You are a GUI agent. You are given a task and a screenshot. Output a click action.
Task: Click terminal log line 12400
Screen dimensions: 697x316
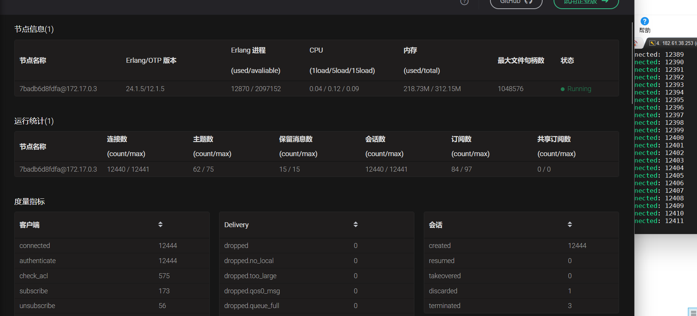659,138
